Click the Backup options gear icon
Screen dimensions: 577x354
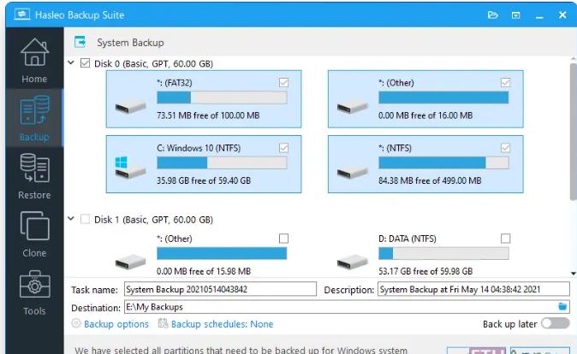(76, 323)
